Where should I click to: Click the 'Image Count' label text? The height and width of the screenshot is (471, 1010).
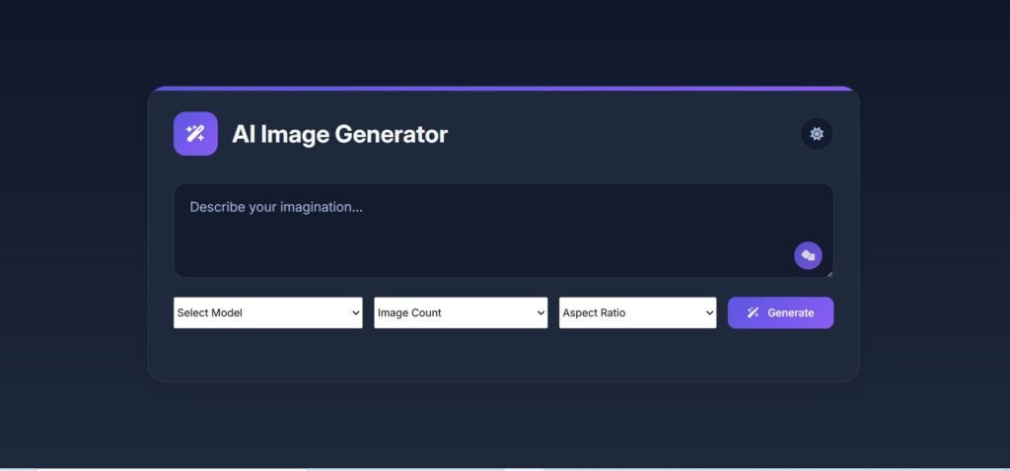tap(409, 313)
